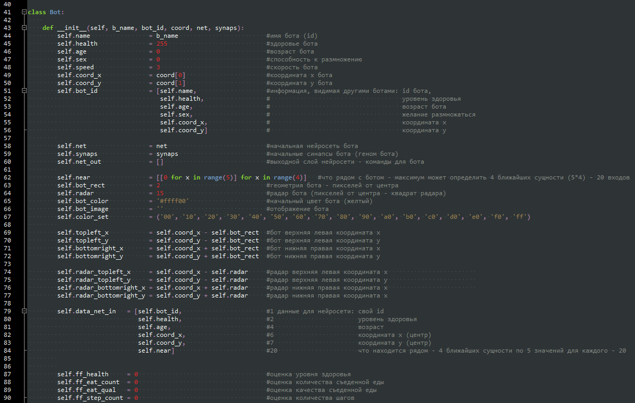Click comment 'способность к размножению'
This screenshot has width=635, height=403.
click(316, 59)
